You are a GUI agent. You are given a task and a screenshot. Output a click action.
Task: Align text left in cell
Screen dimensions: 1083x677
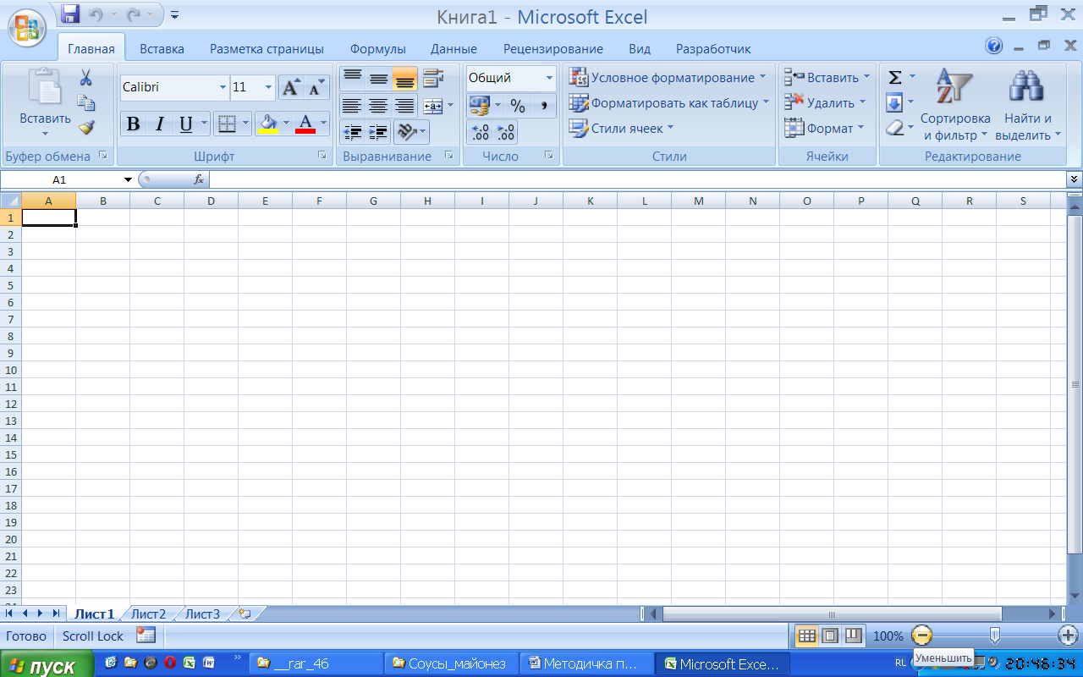(x=352, y=106)
